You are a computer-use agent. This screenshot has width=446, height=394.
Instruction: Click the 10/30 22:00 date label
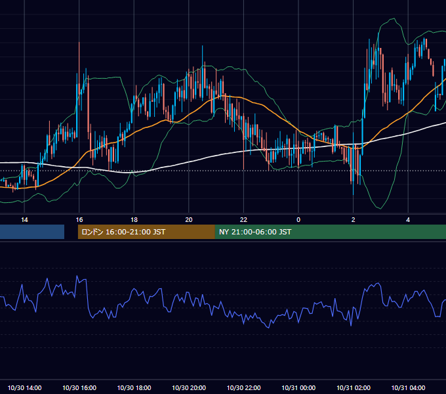coord(243,387)
